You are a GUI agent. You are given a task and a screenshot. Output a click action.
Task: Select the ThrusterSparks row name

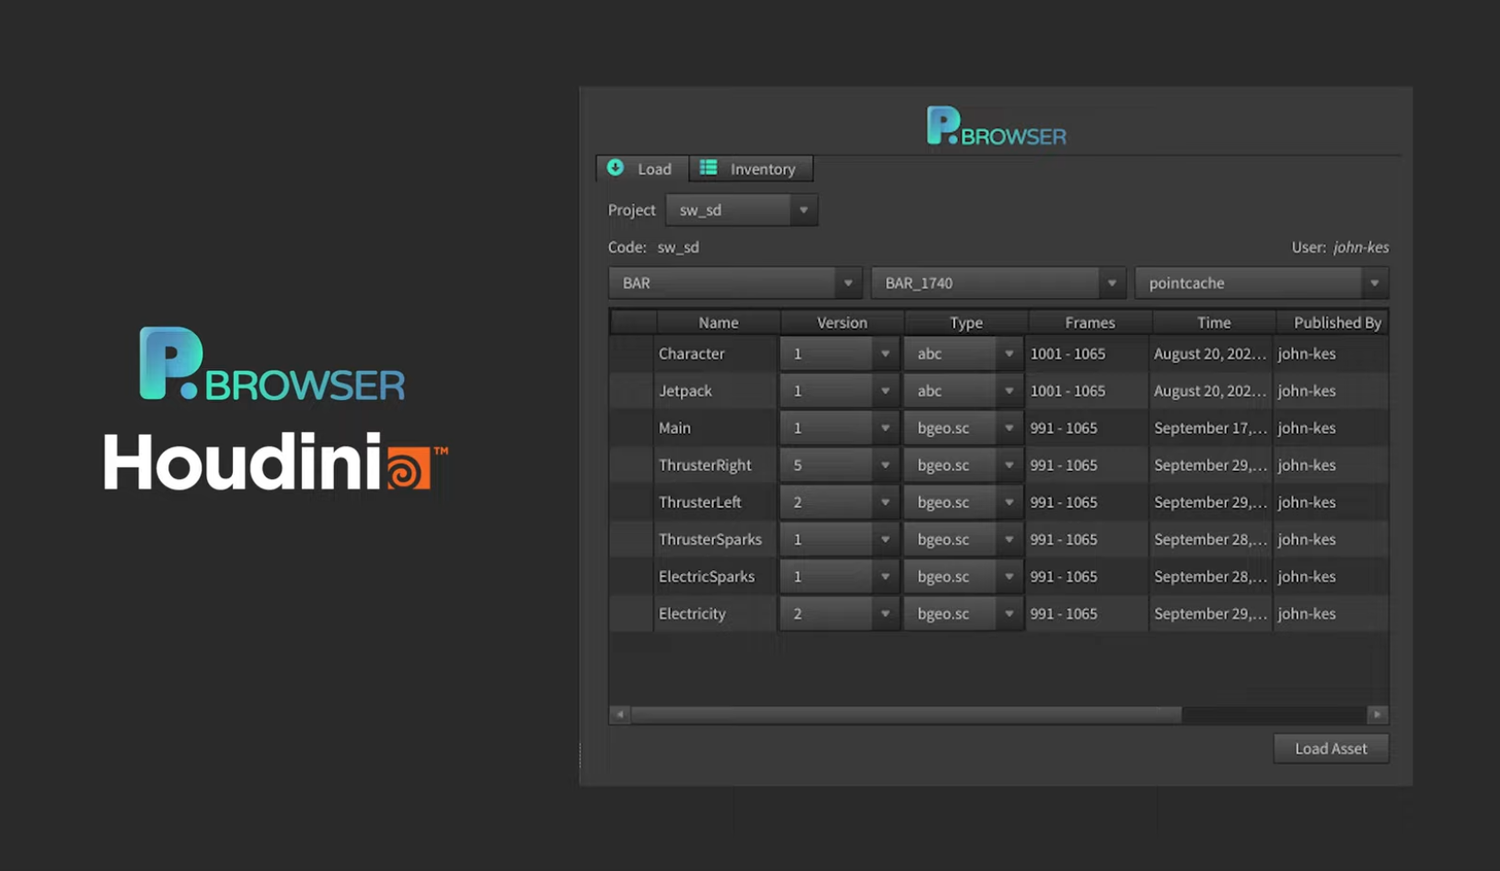(x=710, y=539)
